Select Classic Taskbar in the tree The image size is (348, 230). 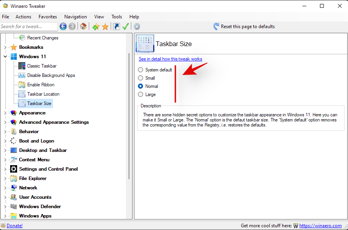(x=42, y=66)
